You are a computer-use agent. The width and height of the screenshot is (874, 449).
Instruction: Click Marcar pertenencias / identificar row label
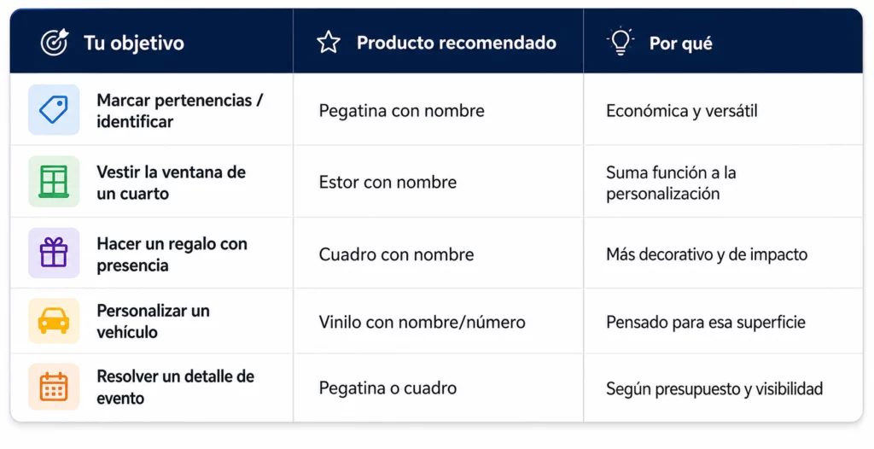(x=179, y=110)
